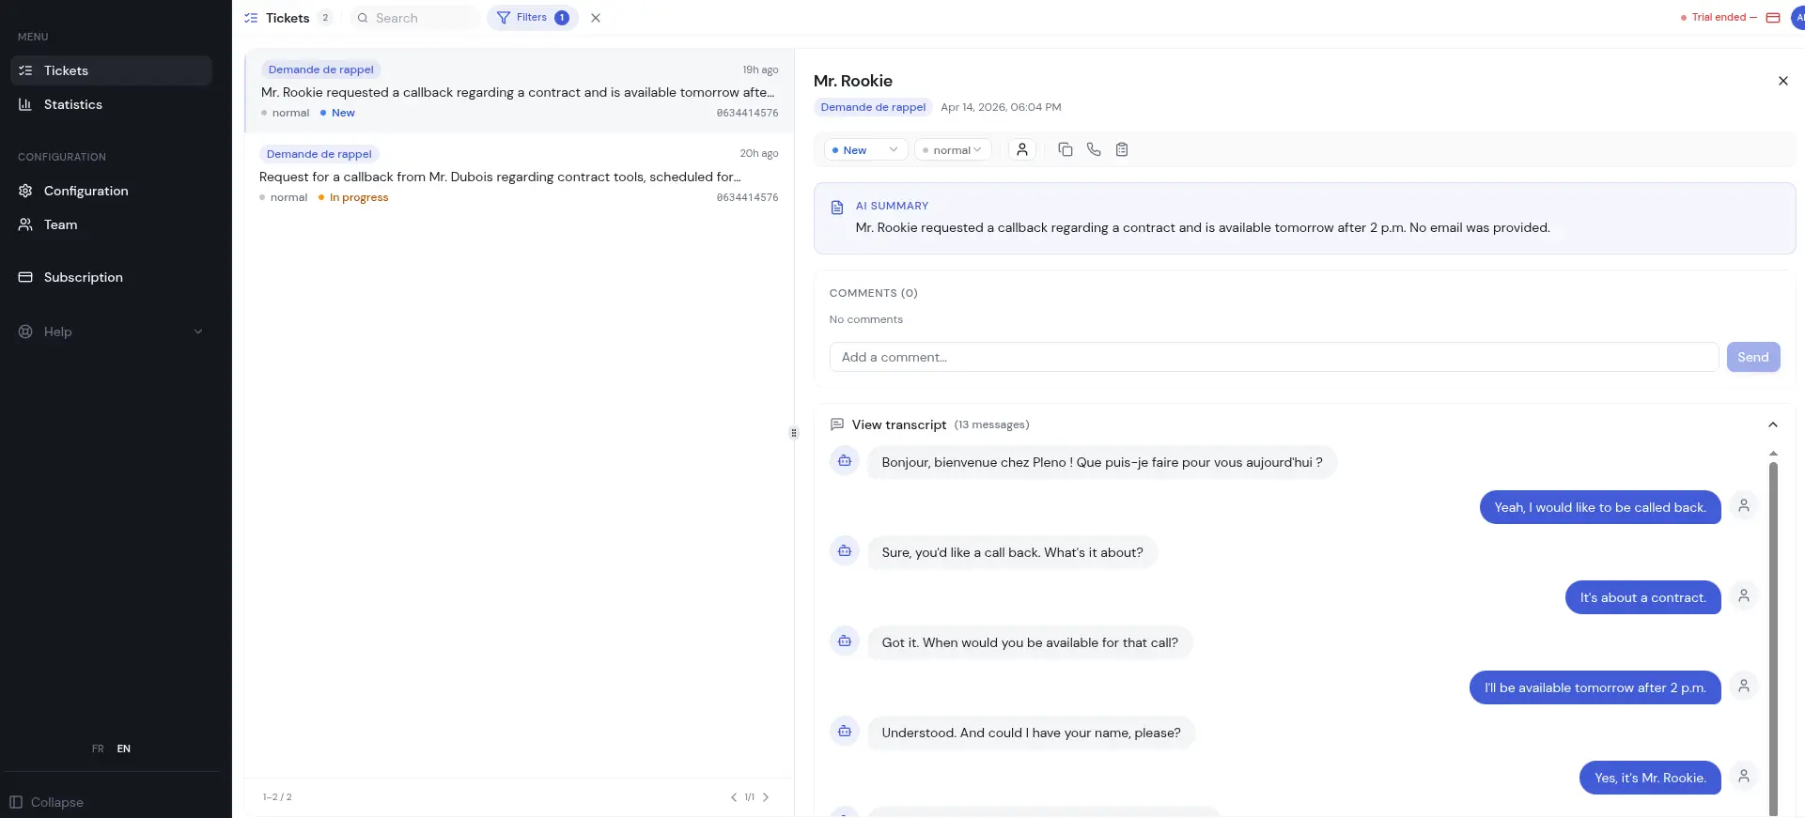Click the Send comment button
Image resolution: width=1805 pixels, height=818 pixels.
[1752, 357]
